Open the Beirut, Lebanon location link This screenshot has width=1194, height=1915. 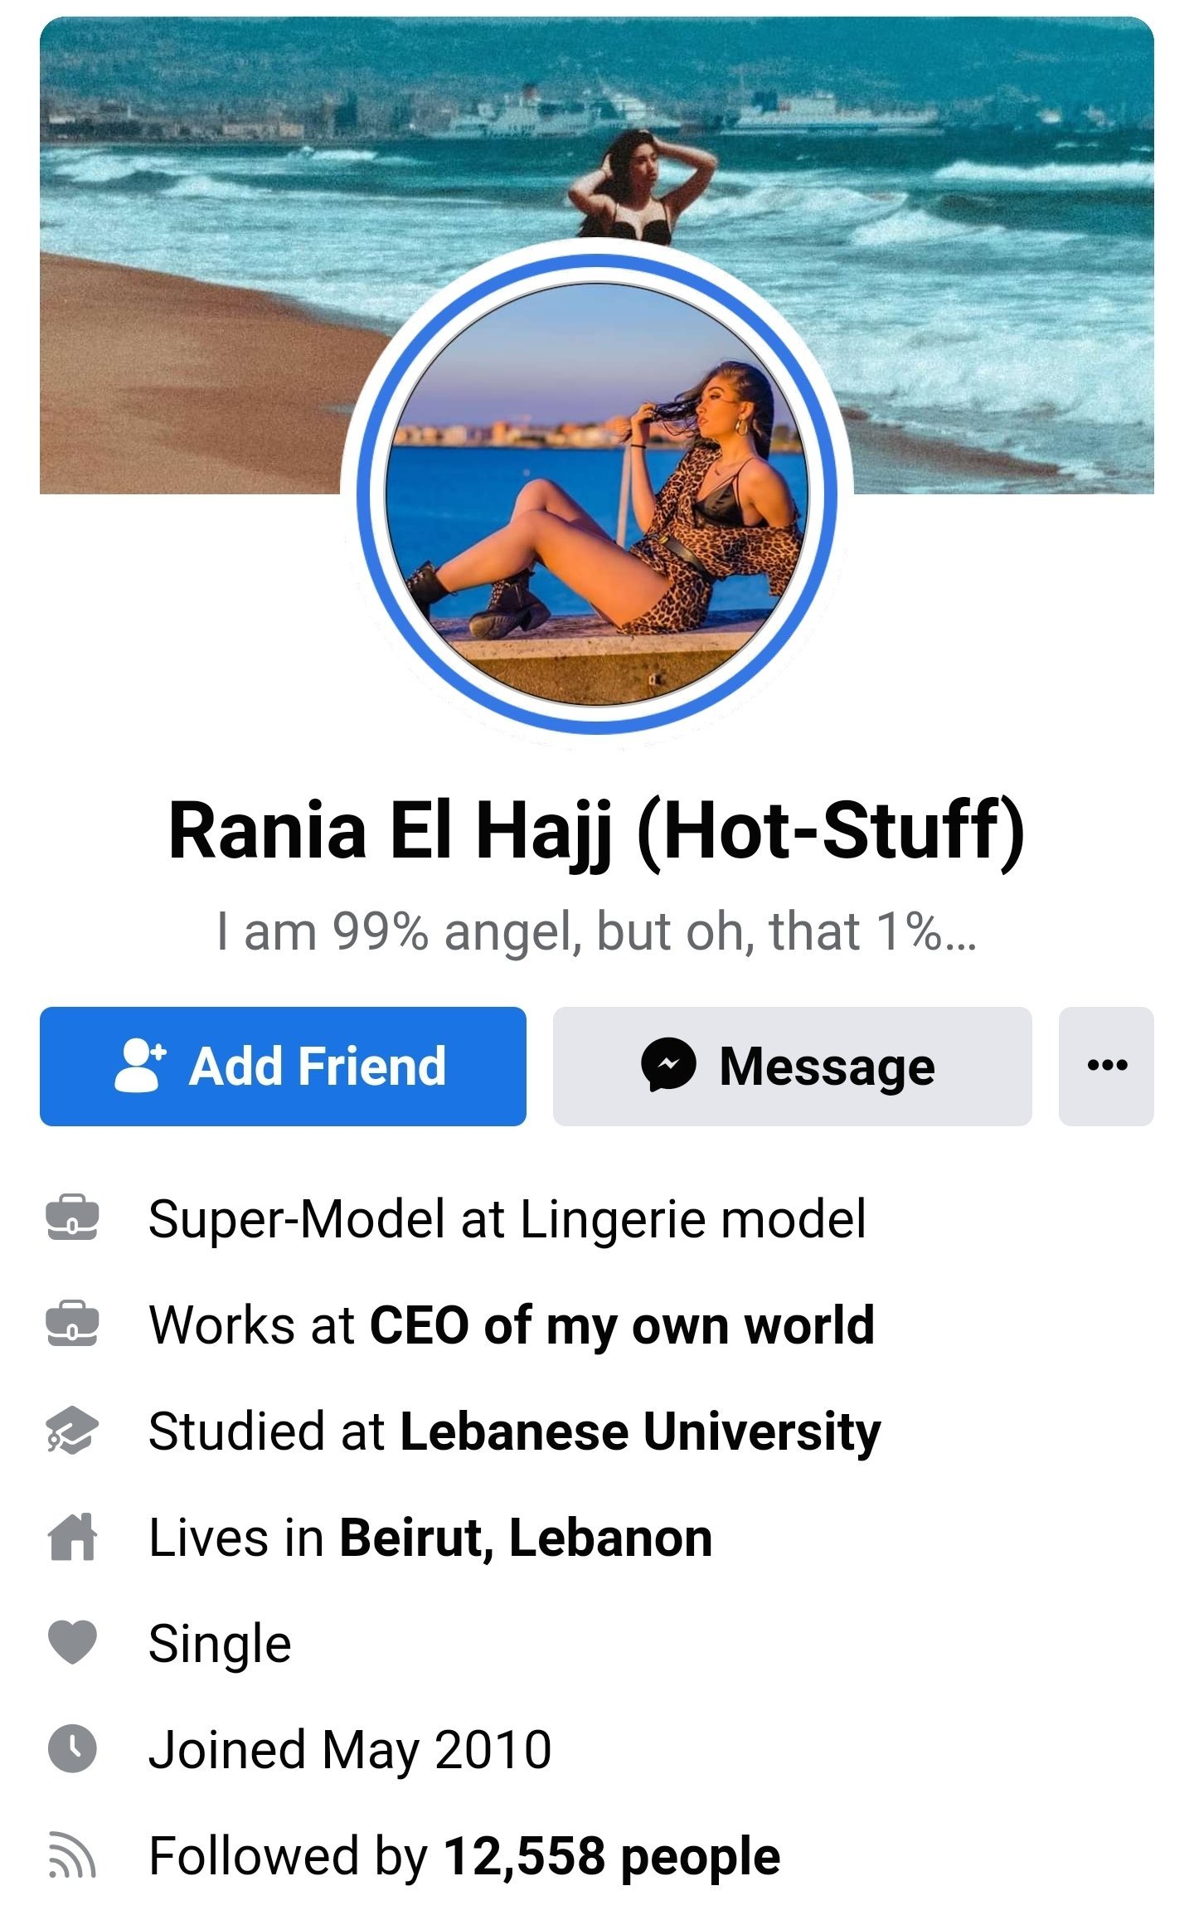click(527, 1538)
